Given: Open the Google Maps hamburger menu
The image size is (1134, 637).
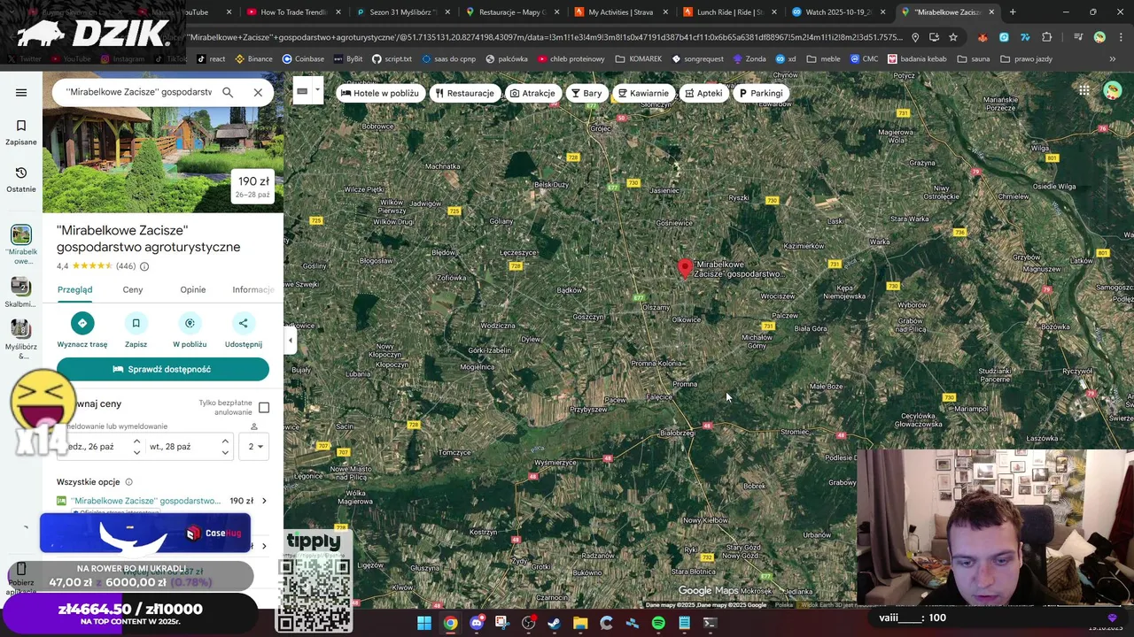Looking at the screenshot, I should coord(21,92).
